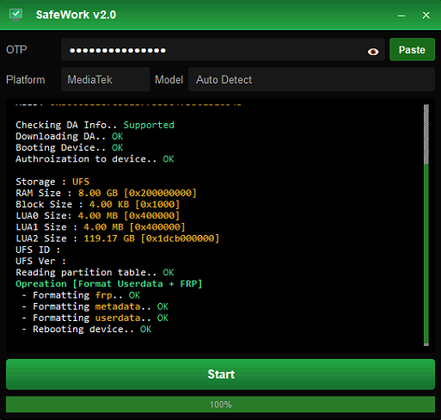Click the masked OTP input field
Image resolution: width=441 pixels, height=420 pixels.
click(x=223, y=50)
